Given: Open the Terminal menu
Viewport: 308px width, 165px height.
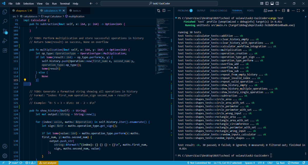Looking at the screenshot, I should (x=65, y=4).
